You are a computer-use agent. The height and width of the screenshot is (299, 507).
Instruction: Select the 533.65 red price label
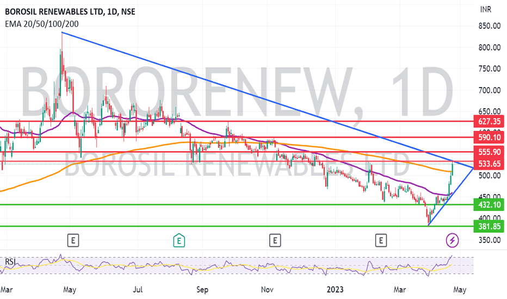pos(489,164)
